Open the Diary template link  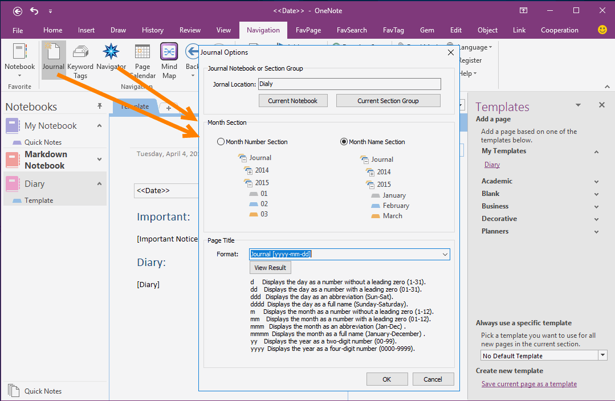pos(492,165)
